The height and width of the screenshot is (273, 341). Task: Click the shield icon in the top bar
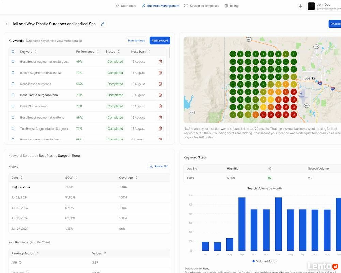(300, 6)
